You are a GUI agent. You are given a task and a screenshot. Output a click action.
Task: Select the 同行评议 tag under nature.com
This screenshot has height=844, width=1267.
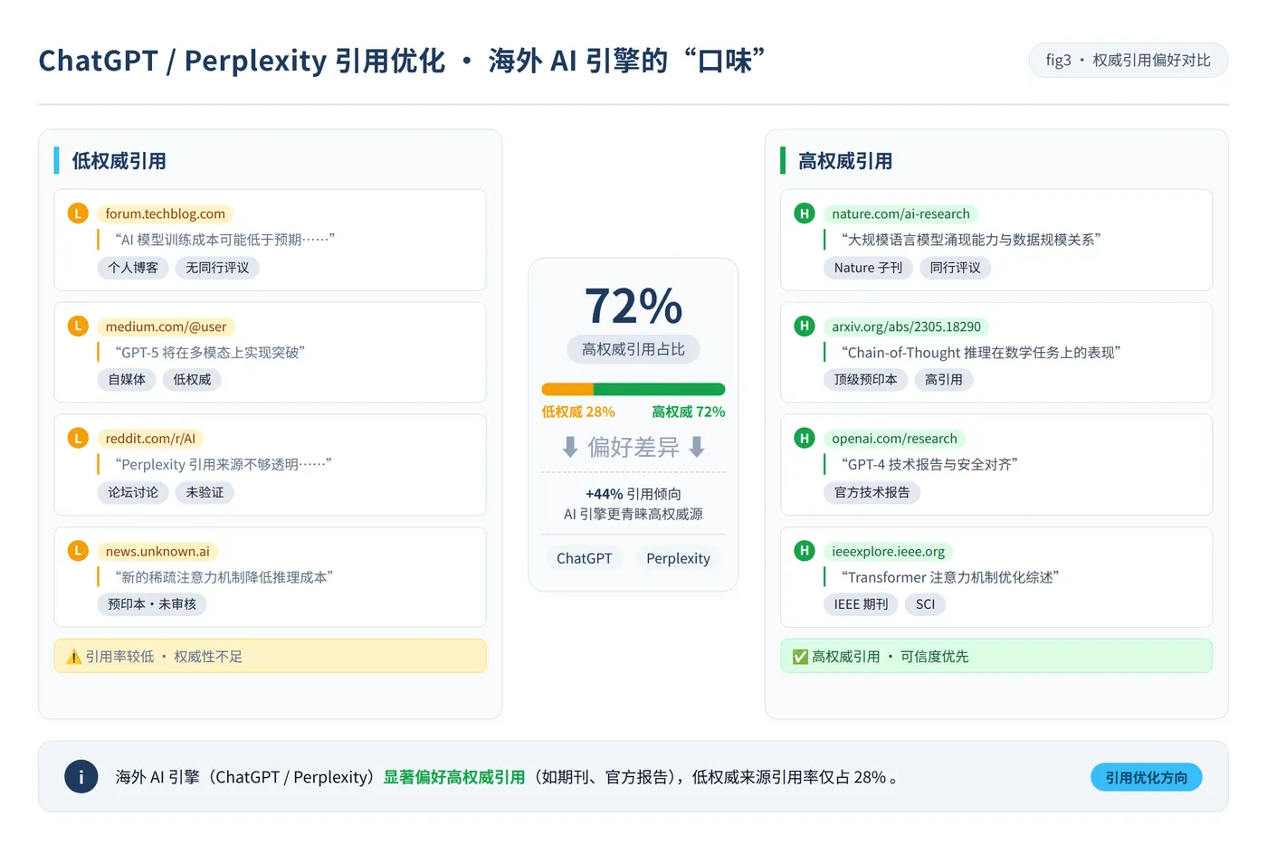click(x=956, y=268)
